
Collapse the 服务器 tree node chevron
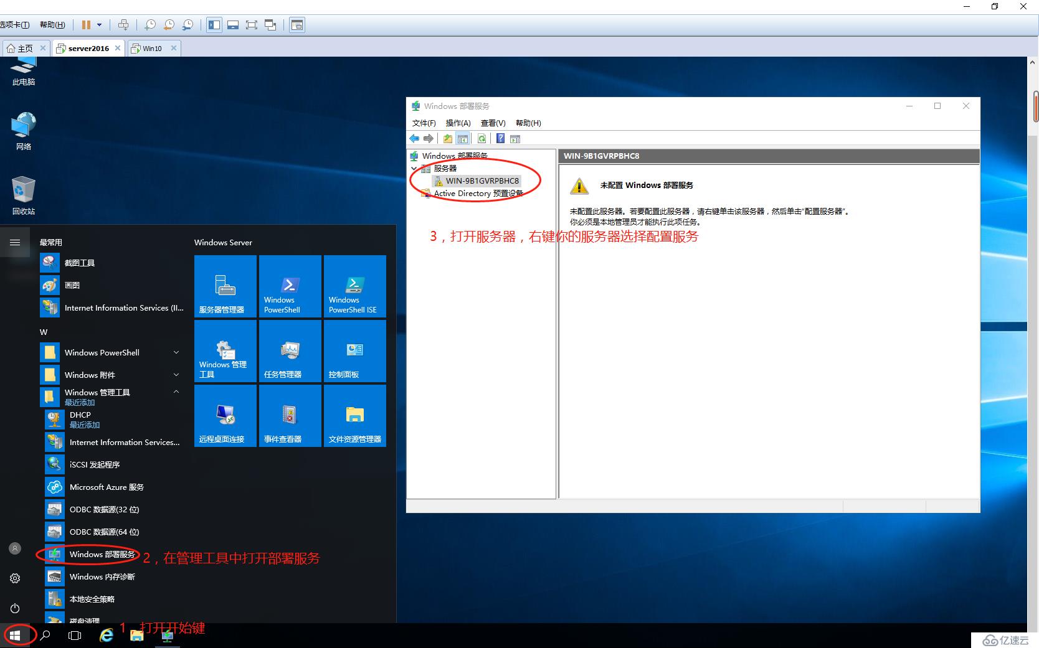414,169
